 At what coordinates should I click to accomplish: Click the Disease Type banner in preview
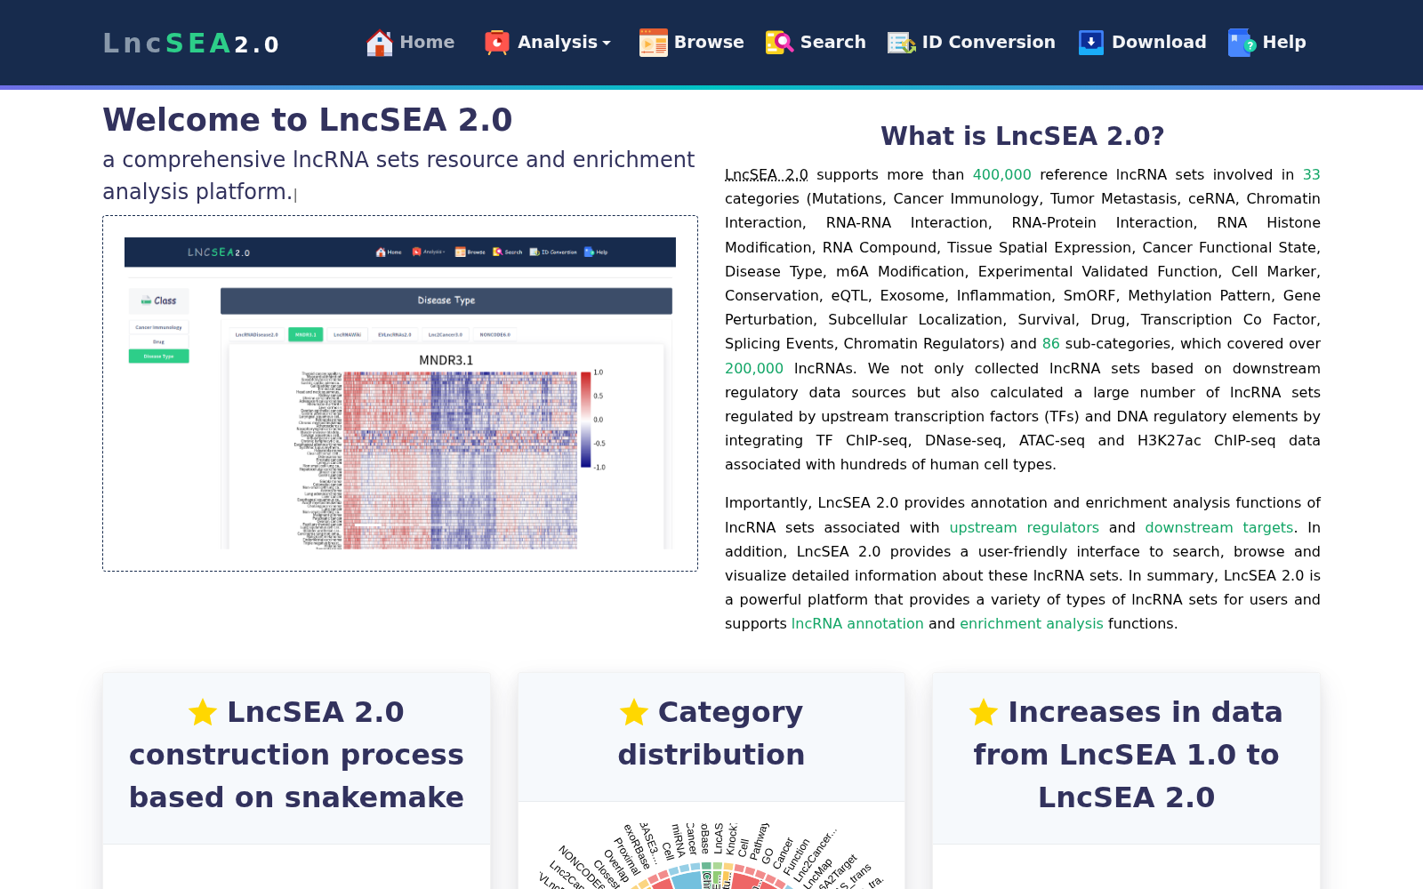(x=446, y=300)
